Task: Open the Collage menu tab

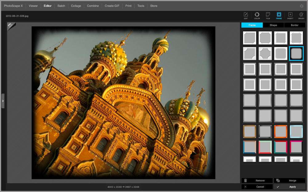Action: [x=76, y=6]
